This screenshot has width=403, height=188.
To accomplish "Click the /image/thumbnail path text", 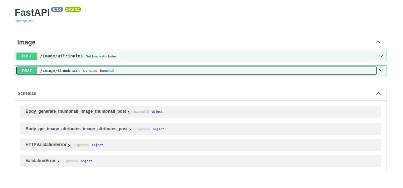I will (60, 71).
